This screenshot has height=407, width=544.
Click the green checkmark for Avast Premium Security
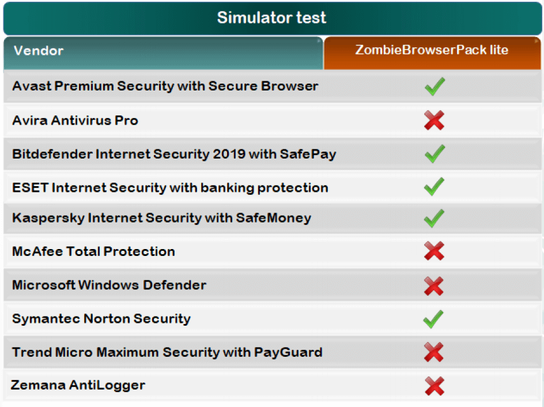[435, 87]
